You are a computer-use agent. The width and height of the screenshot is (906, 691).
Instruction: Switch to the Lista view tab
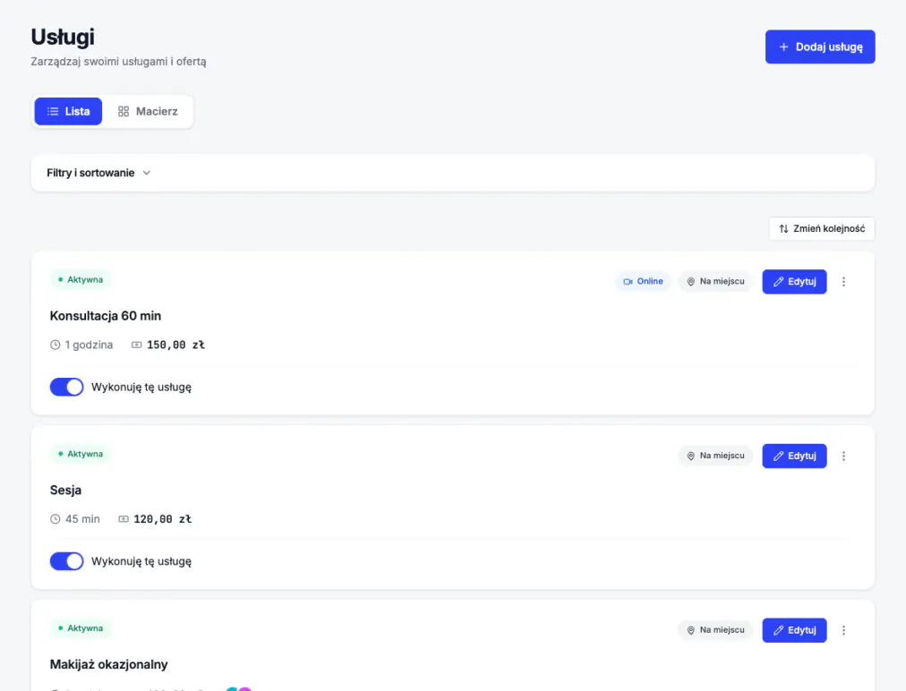point(68,112)
